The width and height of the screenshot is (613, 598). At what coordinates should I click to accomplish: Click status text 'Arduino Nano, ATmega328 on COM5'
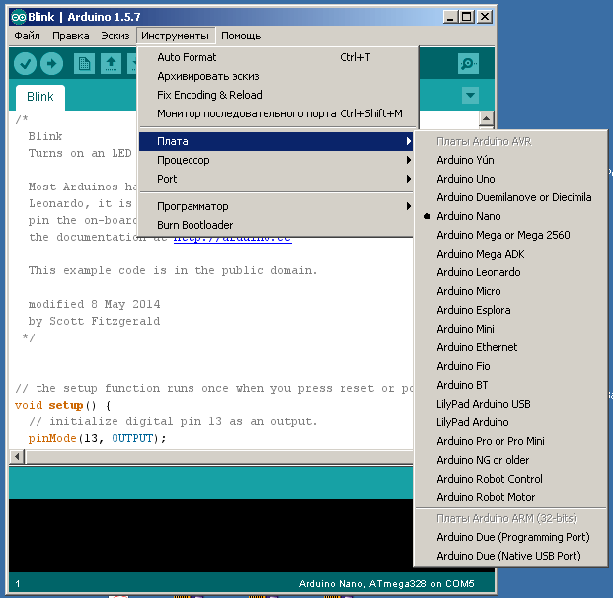click(x=386, y=584)
